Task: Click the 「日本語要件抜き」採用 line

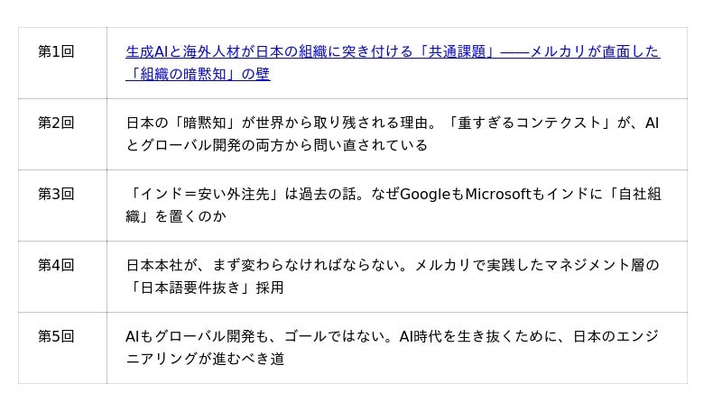Action: pyautogui.click(x=205, y=288)
